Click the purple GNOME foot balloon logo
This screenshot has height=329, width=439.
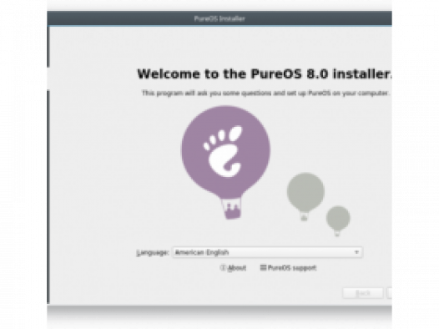coord(225,161)
